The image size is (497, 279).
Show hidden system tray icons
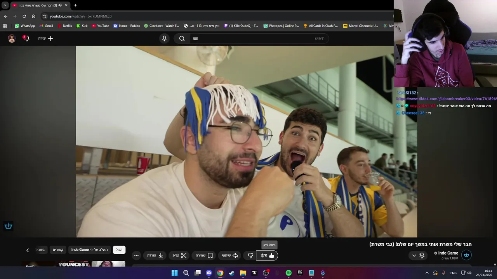(427, 273)
